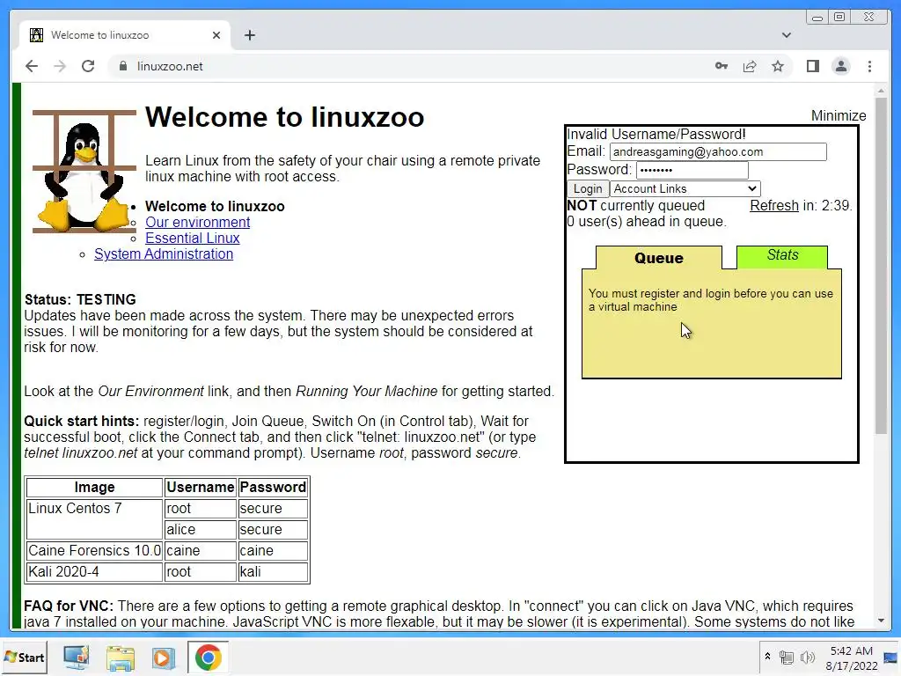This screenshot has width=901, height=676.
Task: Open File Explorer folder in taskbar
Action: click(121, 657)
